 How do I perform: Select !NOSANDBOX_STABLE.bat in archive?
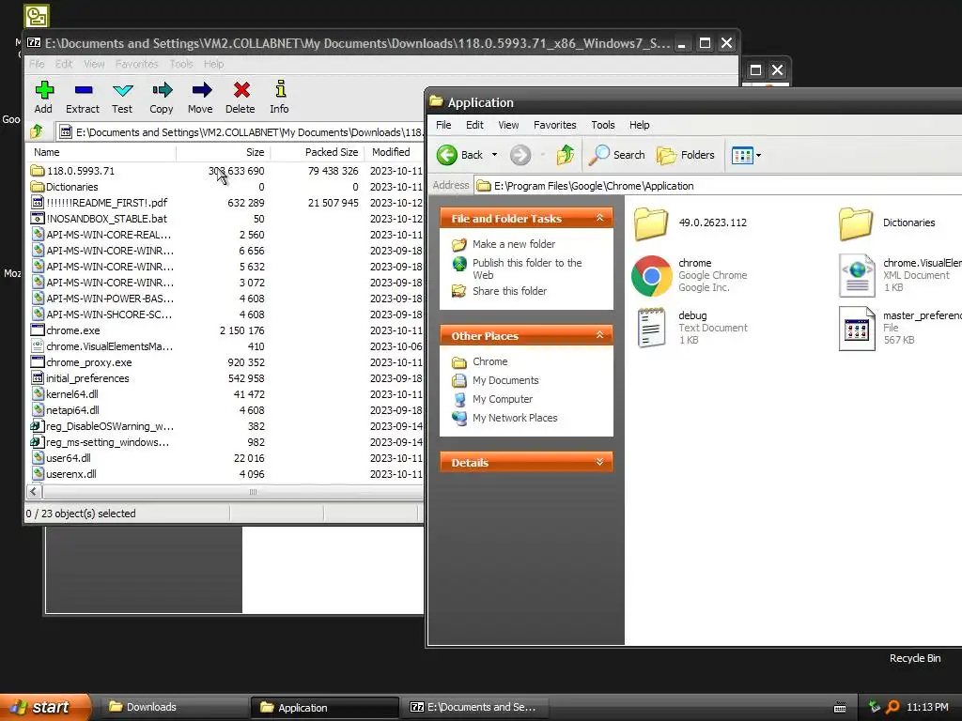point(106,219)
